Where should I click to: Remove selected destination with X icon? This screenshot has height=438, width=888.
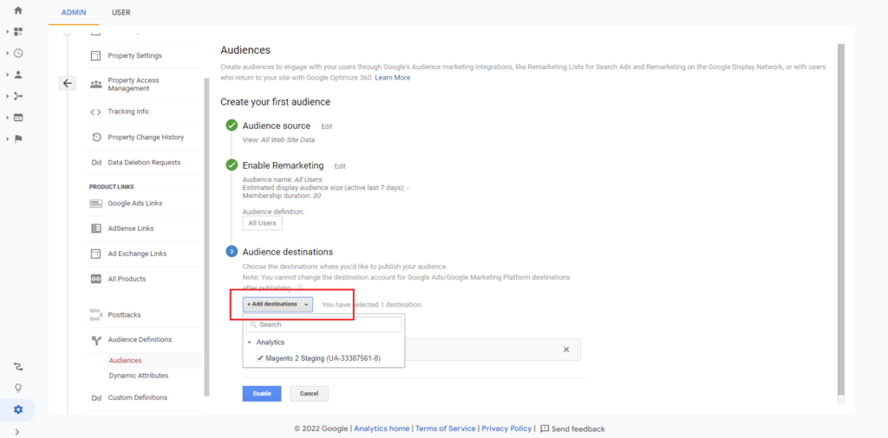566,350
